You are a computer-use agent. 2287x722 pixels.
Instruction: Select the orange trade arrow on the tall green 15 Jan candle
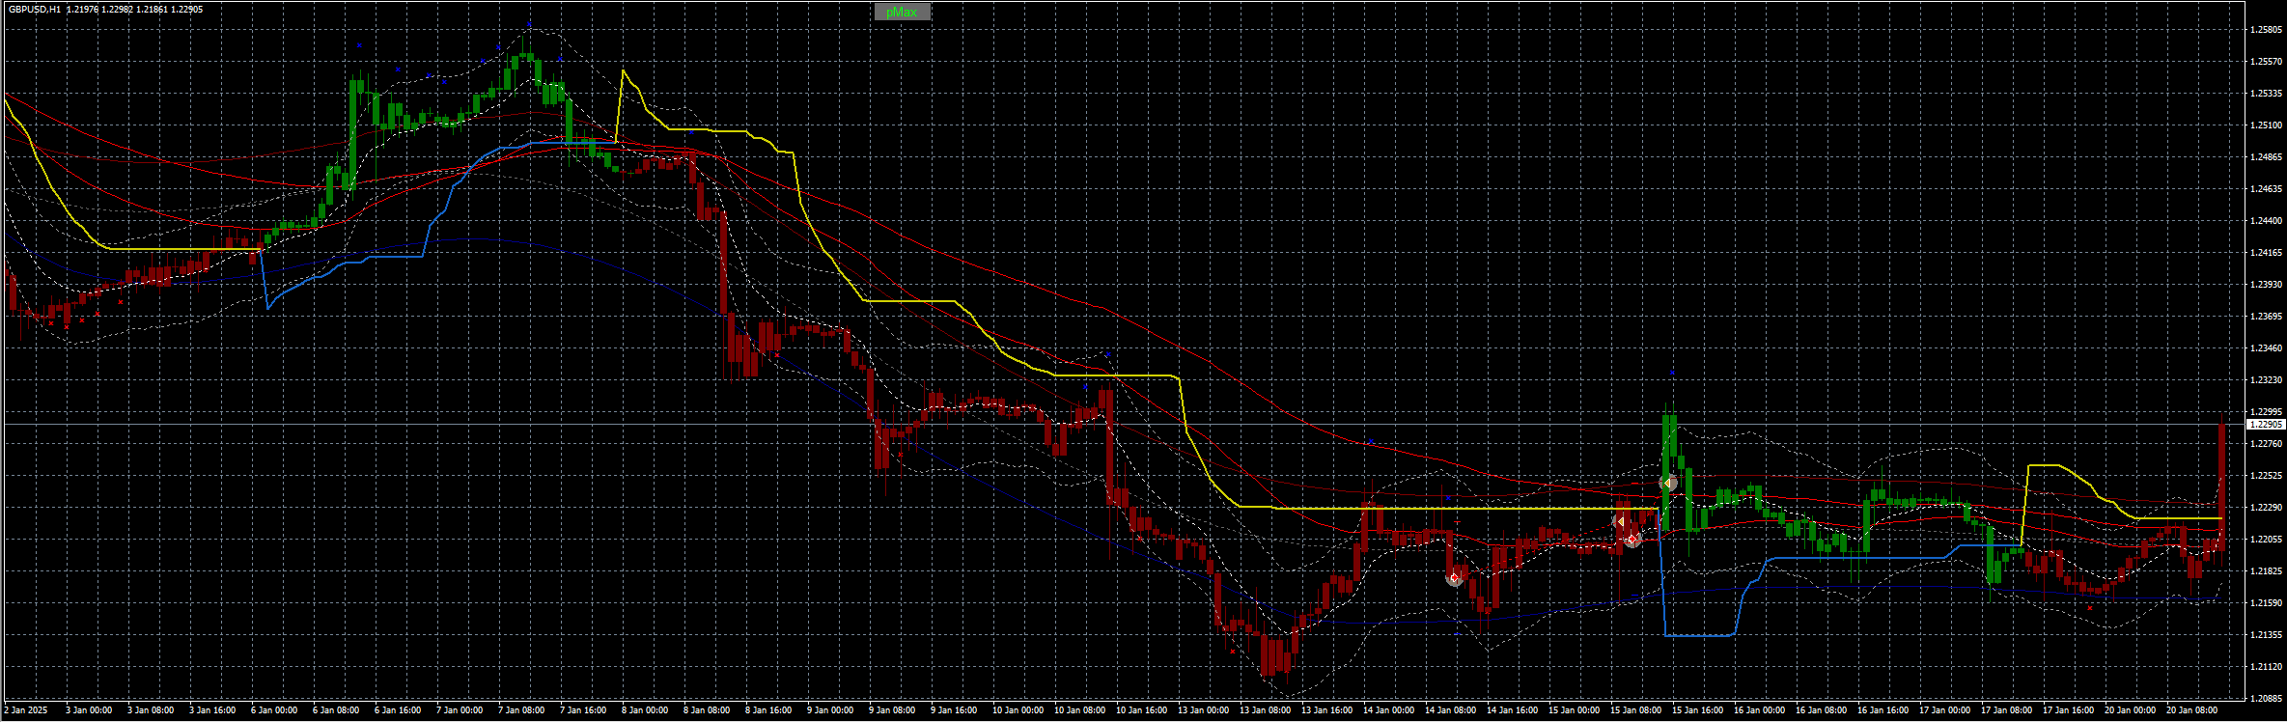(x=1668, y=483)
